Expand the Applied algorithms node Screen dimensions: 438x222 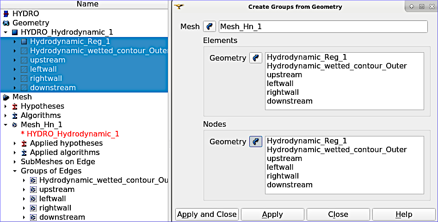pos(15,153)
